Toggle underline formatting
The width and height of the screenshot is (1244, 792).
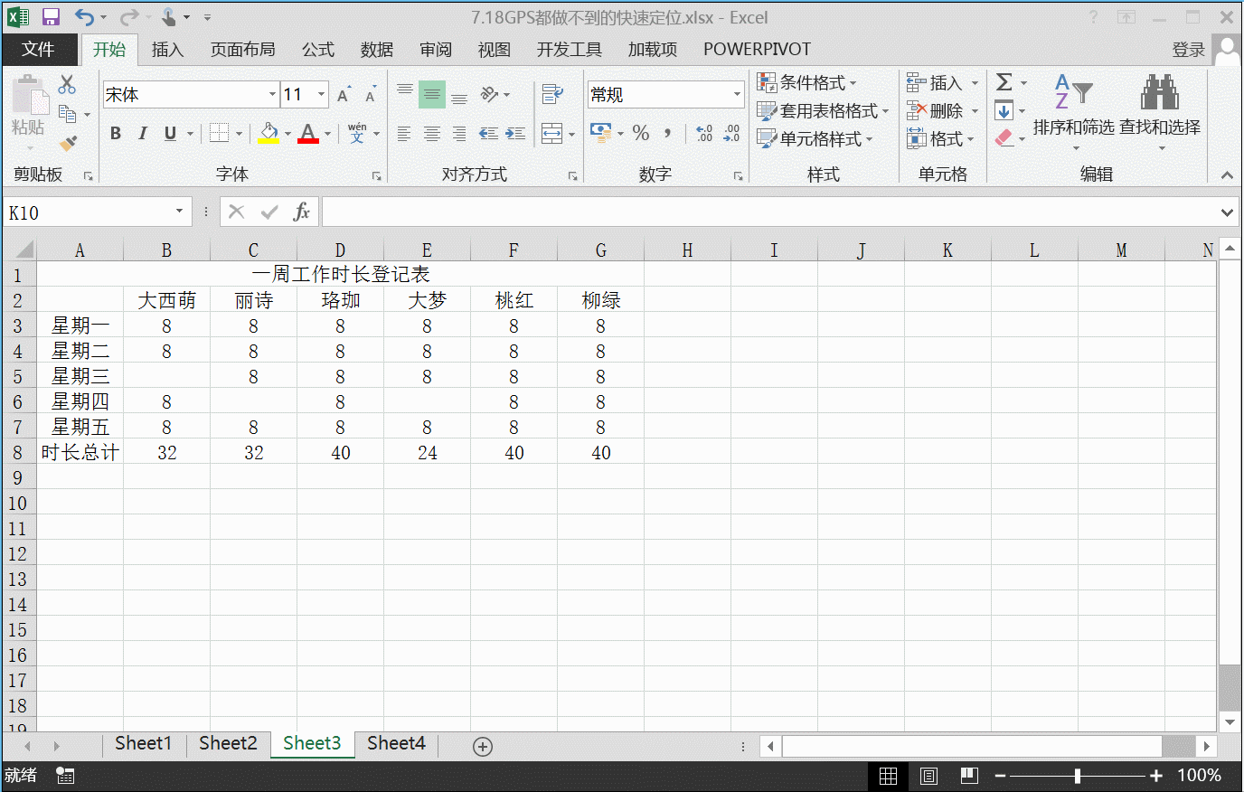[x=170, y=133]
